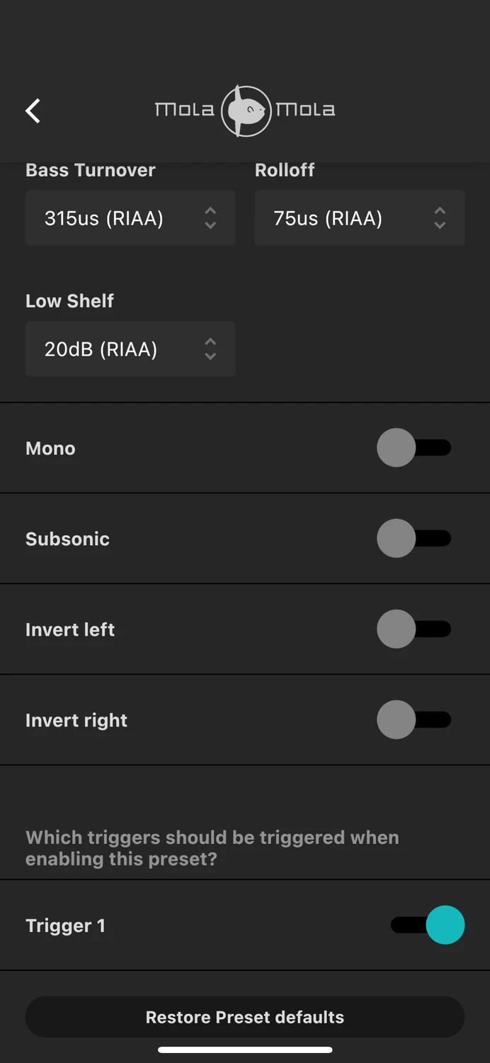Disable the Trigger 1 switch
Screen dimensions: 490x1063
[428, 926]
